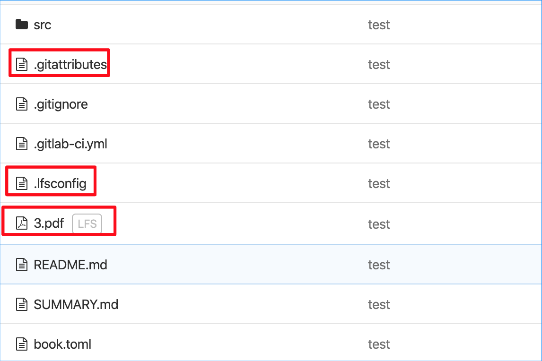Click the .gitlab-ci.yml file icon
This screenshot has width=542, height=361.
pyautogui.click(x=22, y=144)
